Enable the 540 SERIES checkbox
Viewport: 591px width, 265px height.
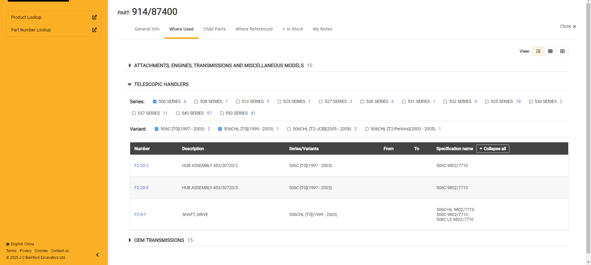click(x=178, y=113)
